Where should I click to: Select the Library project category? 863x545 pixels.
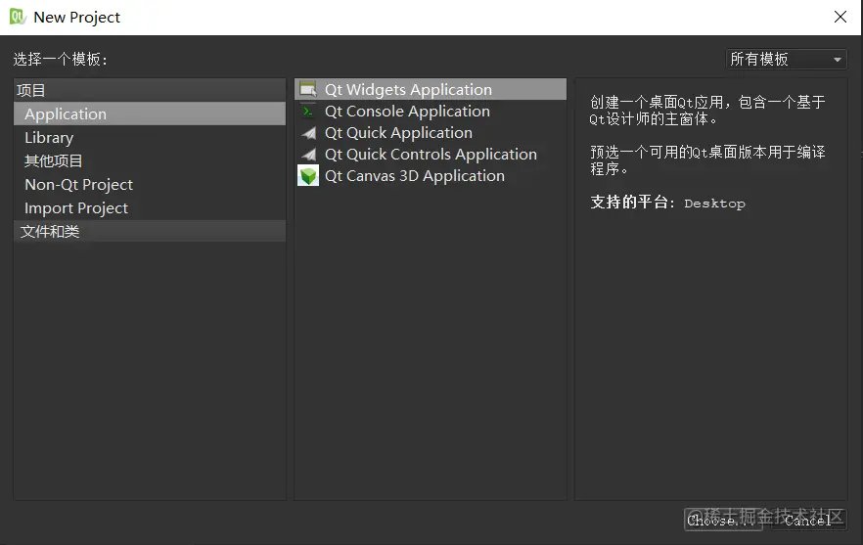pyautogui.click(x=150, y=138)
